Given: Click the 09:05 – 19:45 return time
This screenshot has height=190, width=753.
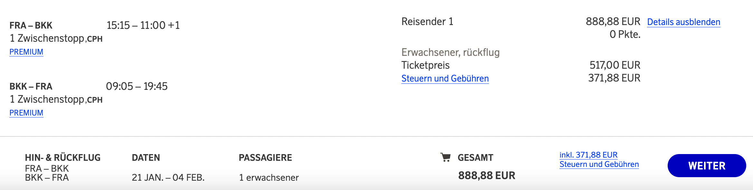Looking at the screenshot, I should coord(137,86).
